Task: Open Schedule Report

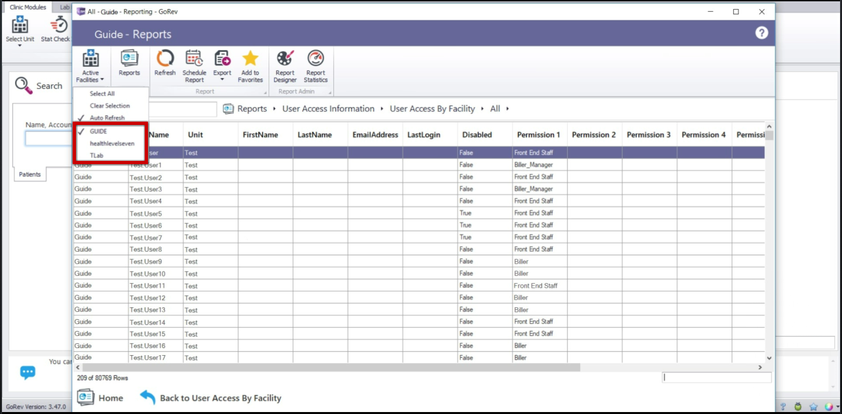Action: coord(194,67)
